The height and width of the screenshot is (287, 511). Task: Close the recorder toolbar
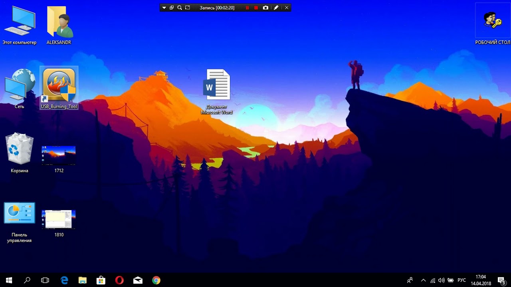[287, 8]
